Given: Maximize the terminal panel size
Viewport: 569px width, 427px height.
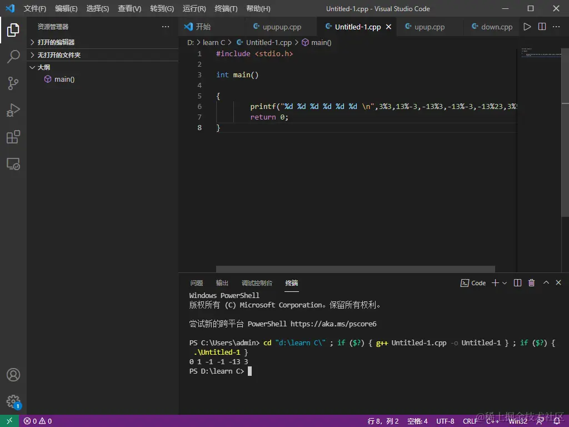Looking at the screenshot, I should [546, 283].
